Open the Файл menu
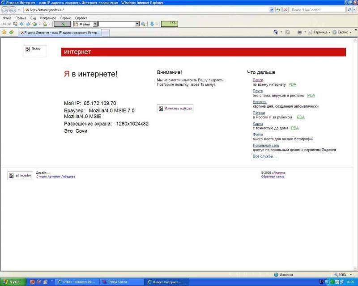The width and height of the screenshot is (358, 286). pyautogui.click(x=7, y=18)
